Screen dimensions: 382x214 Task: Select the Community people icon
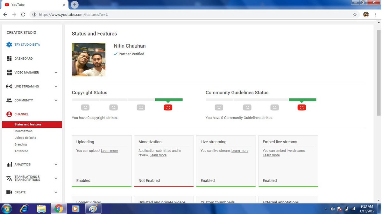pos(9,101)
